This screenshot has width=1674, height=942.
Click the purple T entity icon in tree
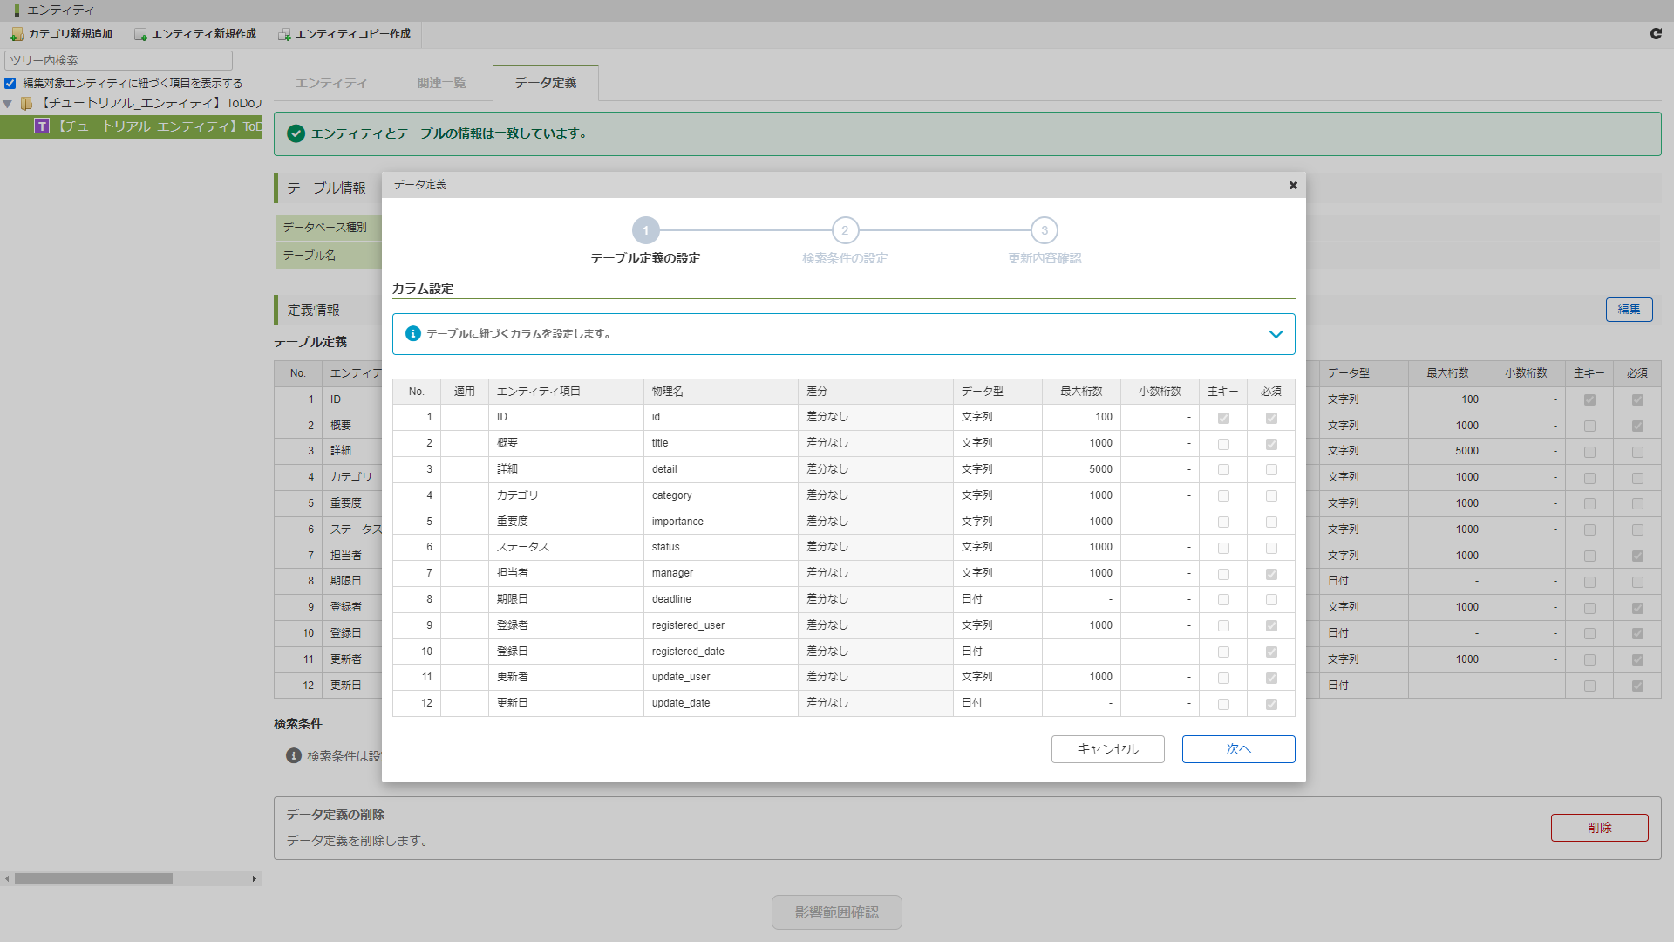point(41,126)
